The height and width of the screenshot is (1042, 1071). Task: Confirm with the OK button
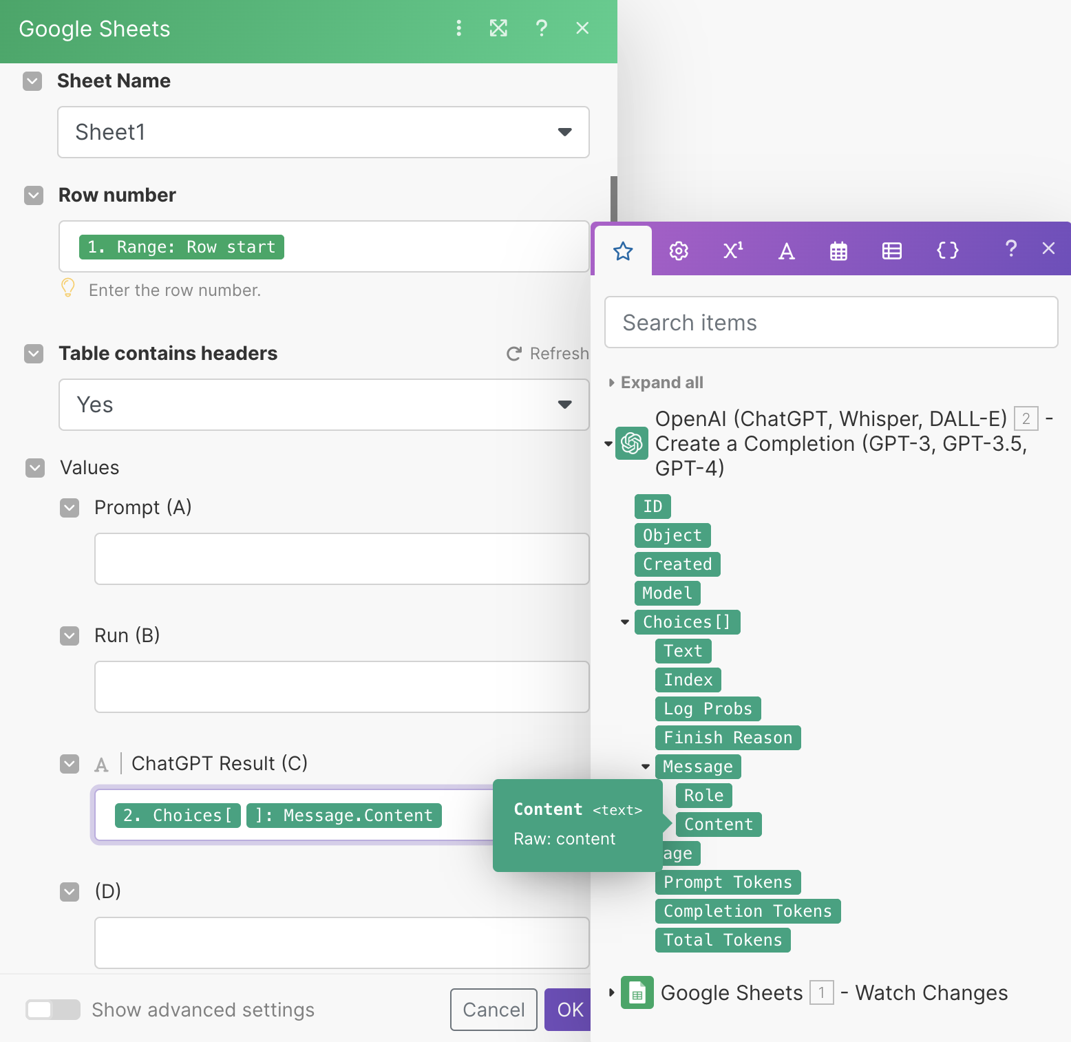[568, 1010]
